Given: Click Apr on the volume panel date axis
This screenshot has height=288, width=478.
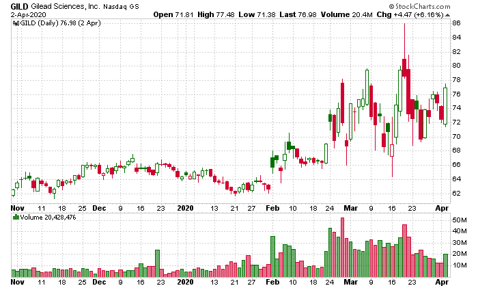Looking at the screenshot, I should click(x=442, y=282).
